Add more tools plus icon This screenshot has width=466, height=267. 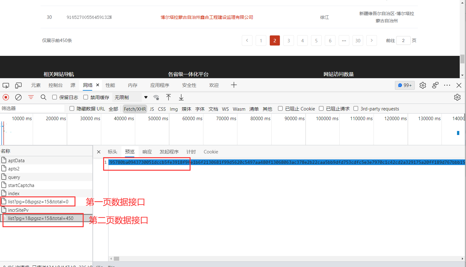[234, 85]
